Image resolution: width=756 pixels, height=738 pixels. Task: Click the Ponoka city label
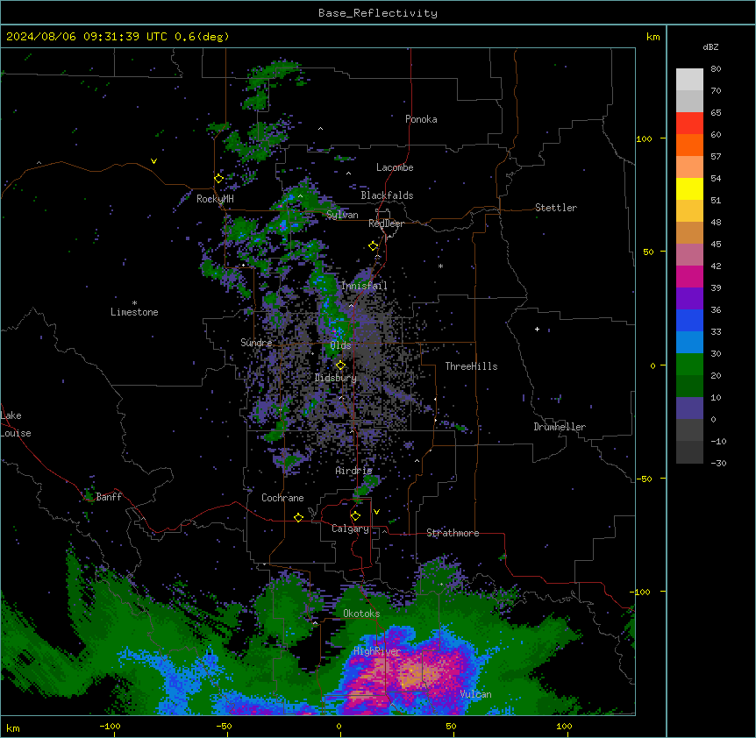click(x=421, y=119)
